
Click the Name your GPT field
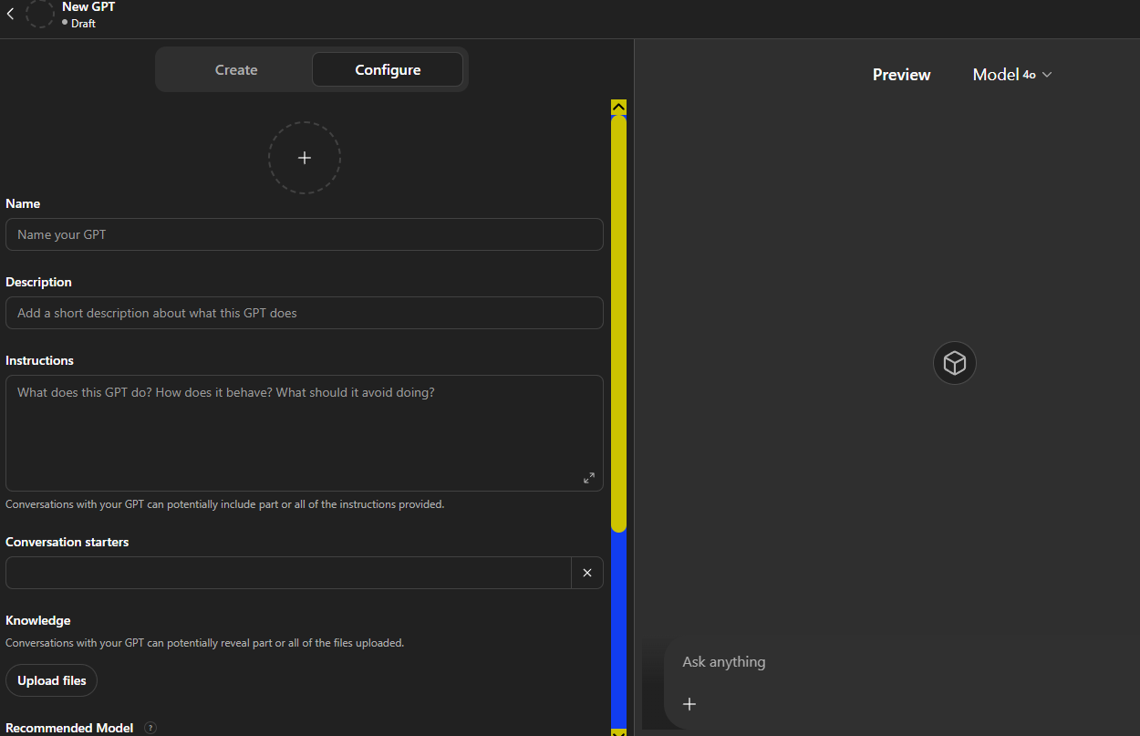[304, 234]
